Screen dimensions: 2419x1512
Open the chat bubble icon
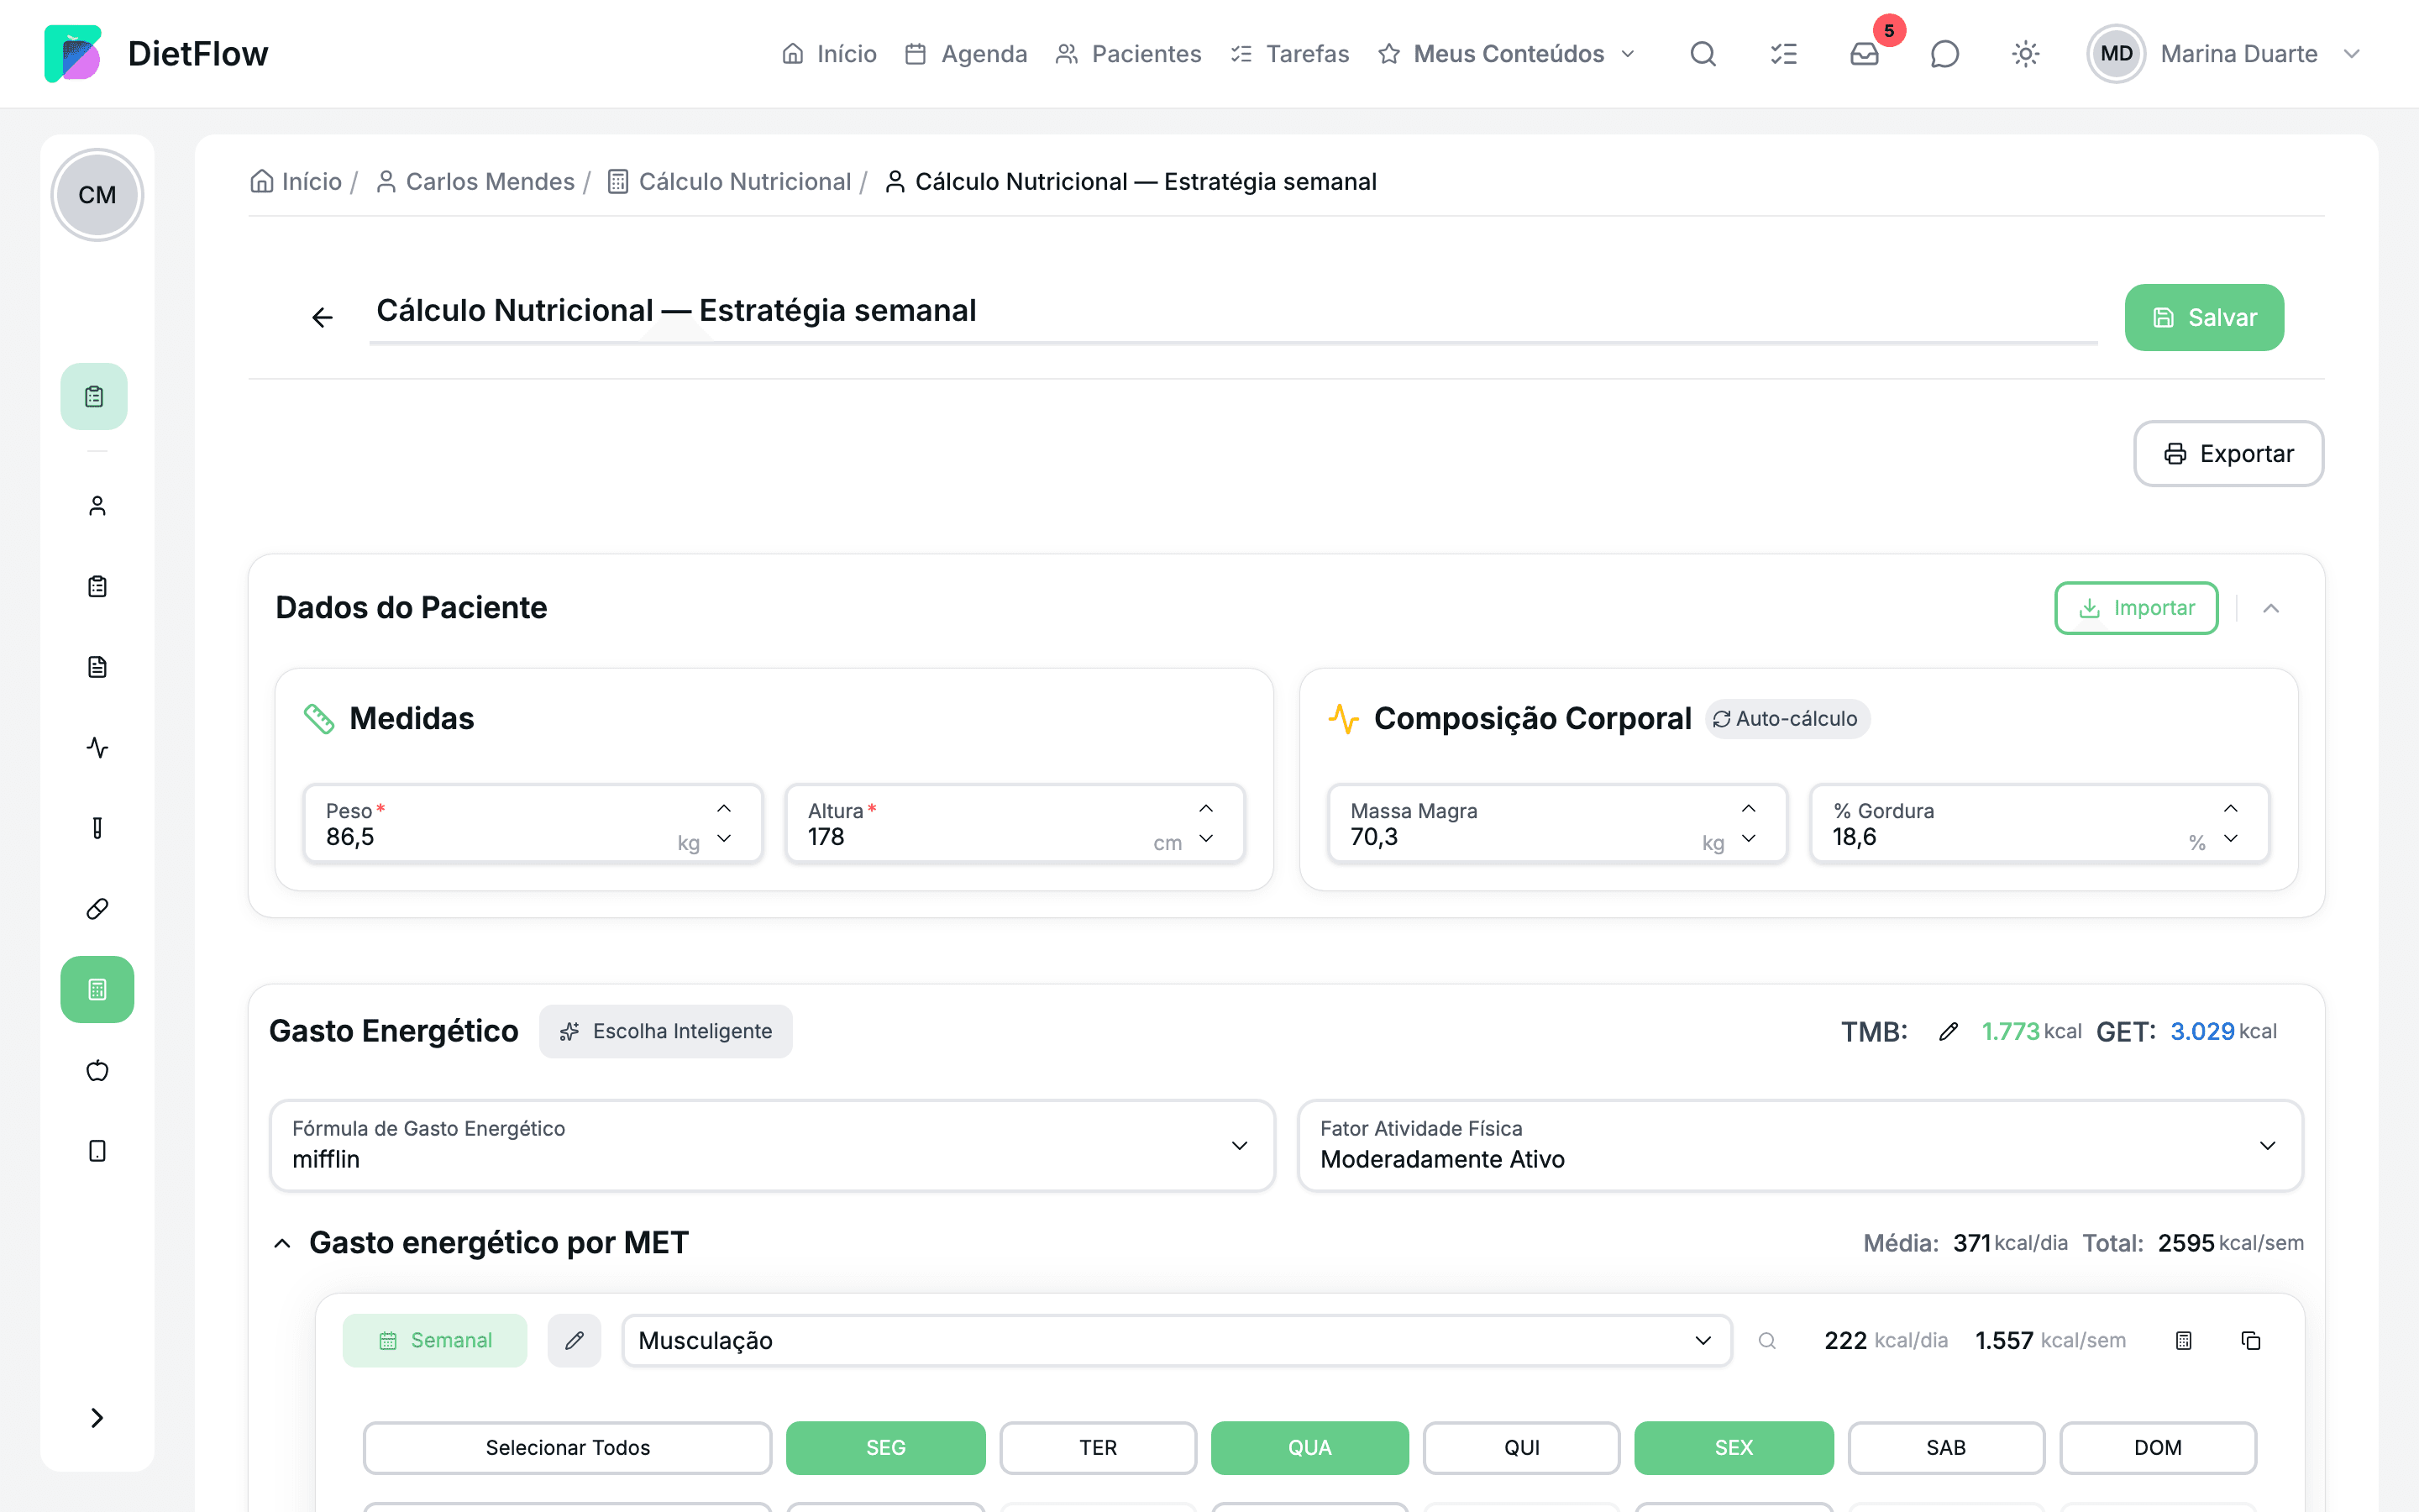1944,54
